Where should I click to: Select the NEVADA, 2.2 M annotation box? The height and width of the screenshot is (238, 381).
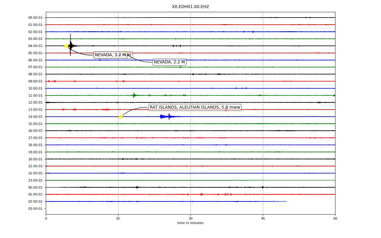tap(169, 62)
